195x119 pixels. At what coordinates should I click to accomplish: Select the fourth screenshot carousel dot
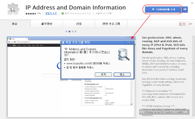(76, 32)
